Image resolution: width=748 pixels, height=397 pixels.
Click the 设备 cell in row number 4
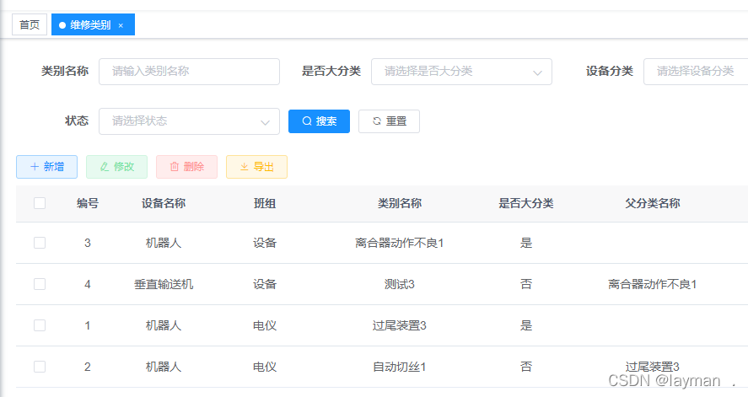[x=265, y=285]
